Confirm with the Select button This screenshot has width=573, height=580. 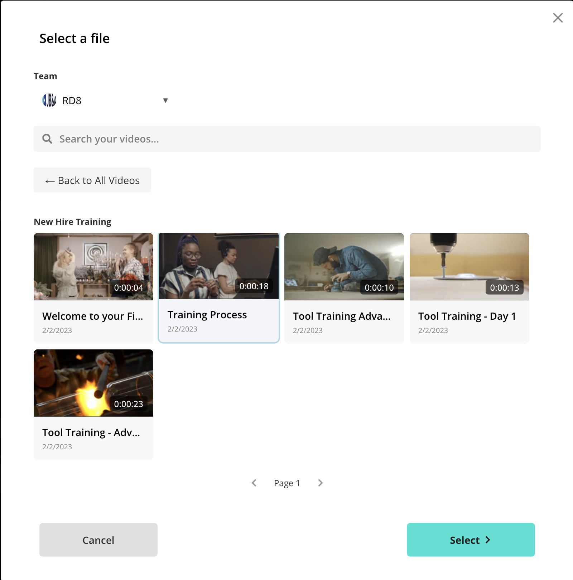tap(471, 540)
